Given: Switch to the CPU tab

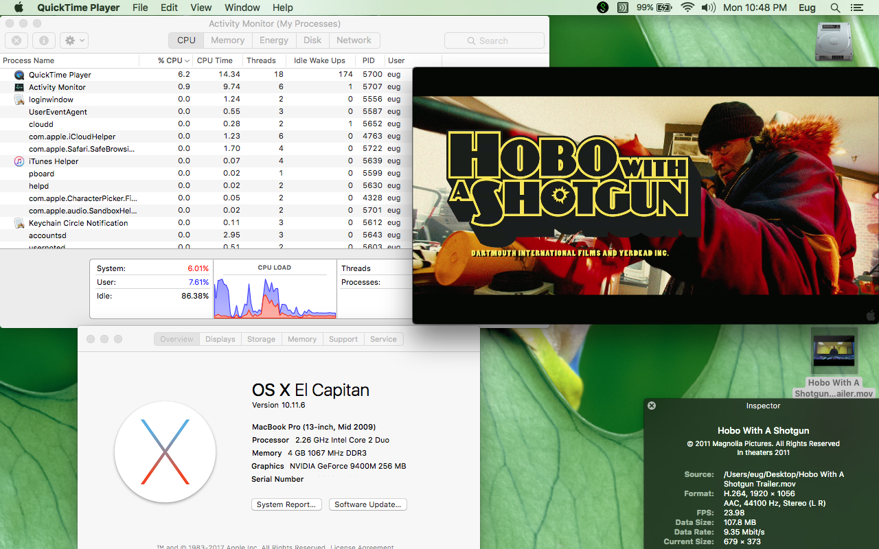Looking at the screenshot, I should [x=186, y=40].
